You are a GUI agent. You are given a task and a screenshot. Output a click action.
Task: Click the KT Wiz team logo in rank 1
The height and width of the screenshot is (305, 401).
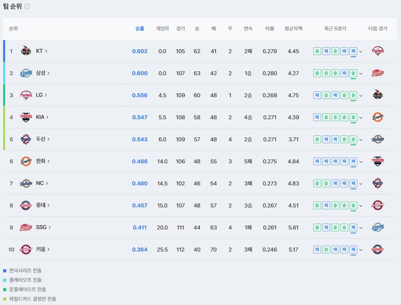tap(26, 51)
